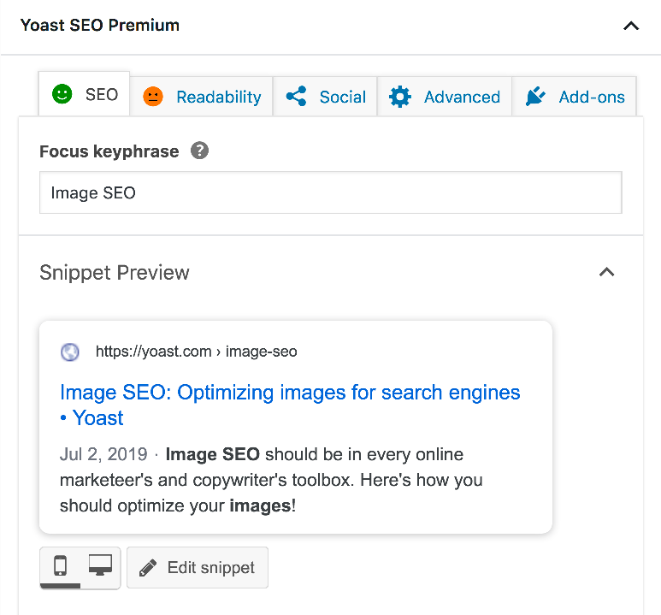Select the Add-ons tab label
661x615 pixels.
pos(592,97)
